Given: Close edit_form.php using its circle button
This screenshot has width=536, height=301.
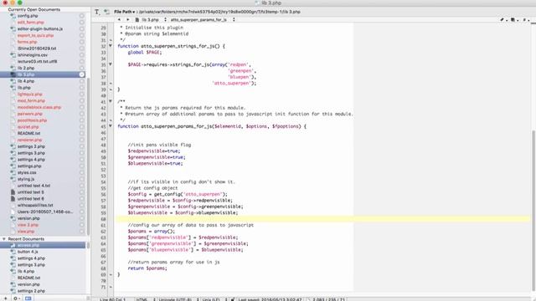Looking at the screenshot, I should [x=82, y=23].
